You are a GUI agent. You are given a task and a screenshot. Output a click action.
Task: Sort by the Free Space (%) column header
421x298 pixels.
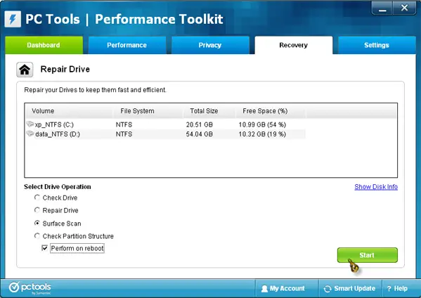click(x=271, y=111)
